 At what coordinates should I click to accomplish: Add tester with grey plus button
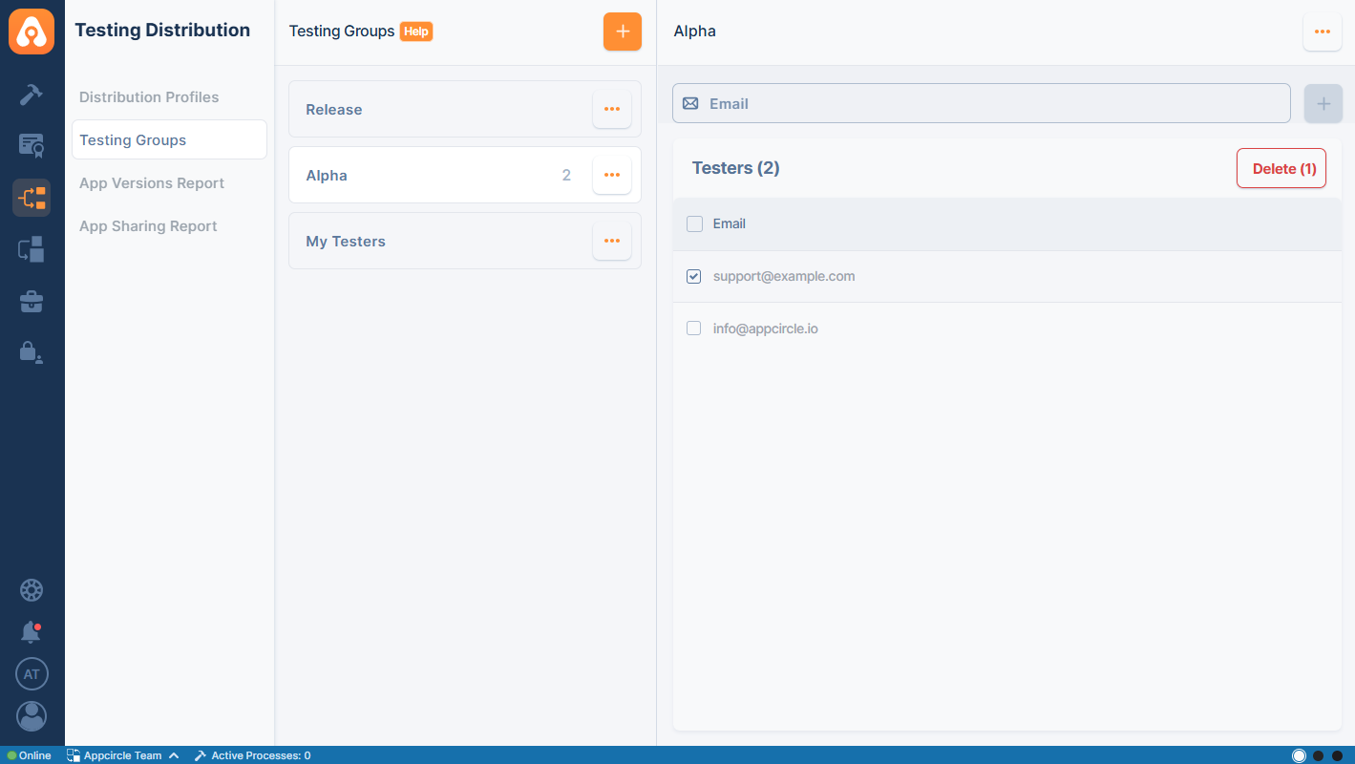[x=1323, y=104]
